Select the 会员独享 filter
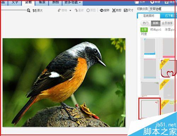The height and width of the screenshot is (136, 177). (x=167, y=23)
